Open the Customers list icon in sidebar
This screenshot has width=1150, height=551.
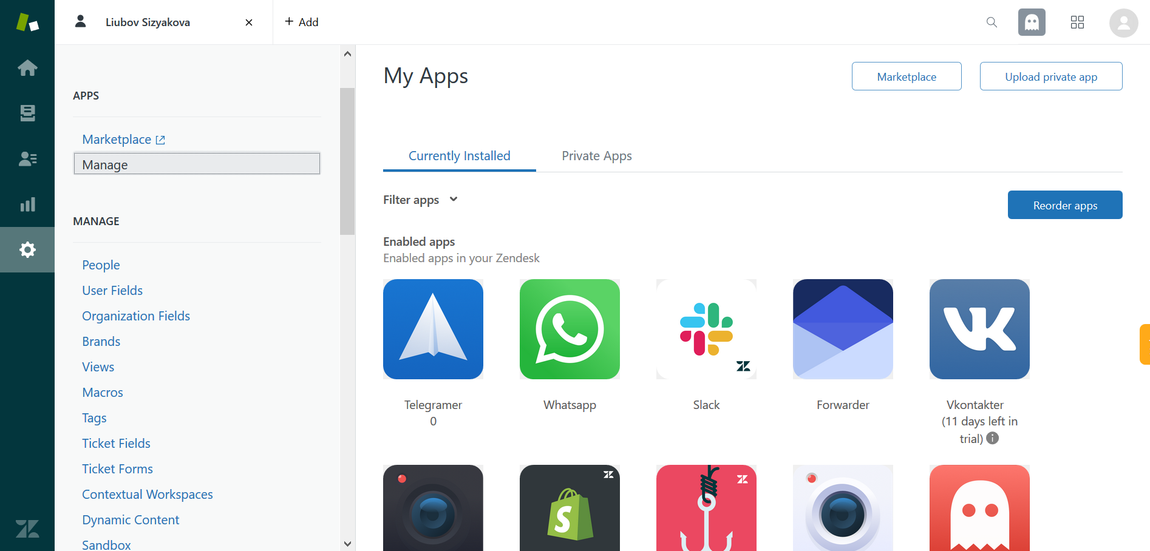pos(27,159)
